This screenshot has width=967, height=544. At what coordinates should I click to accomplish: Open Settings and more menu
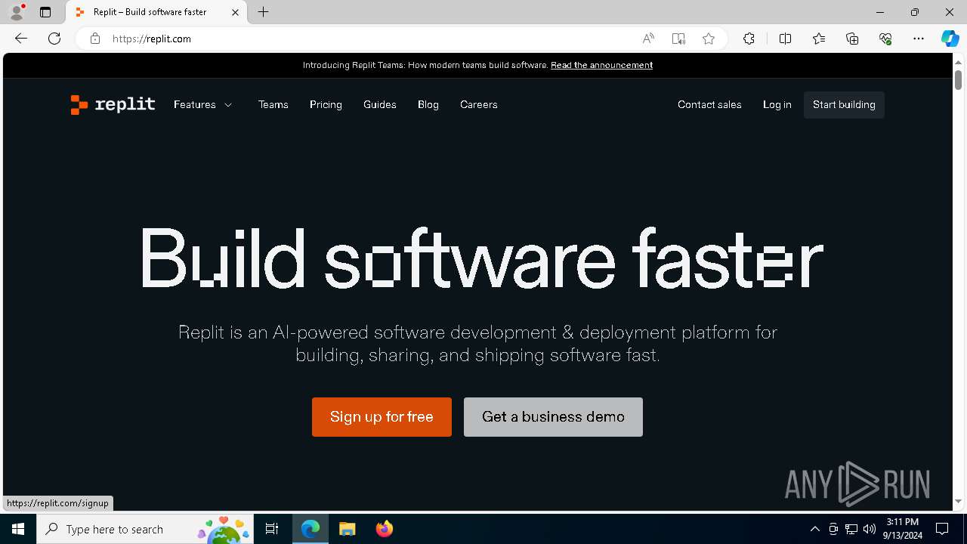tap(919, 39)
